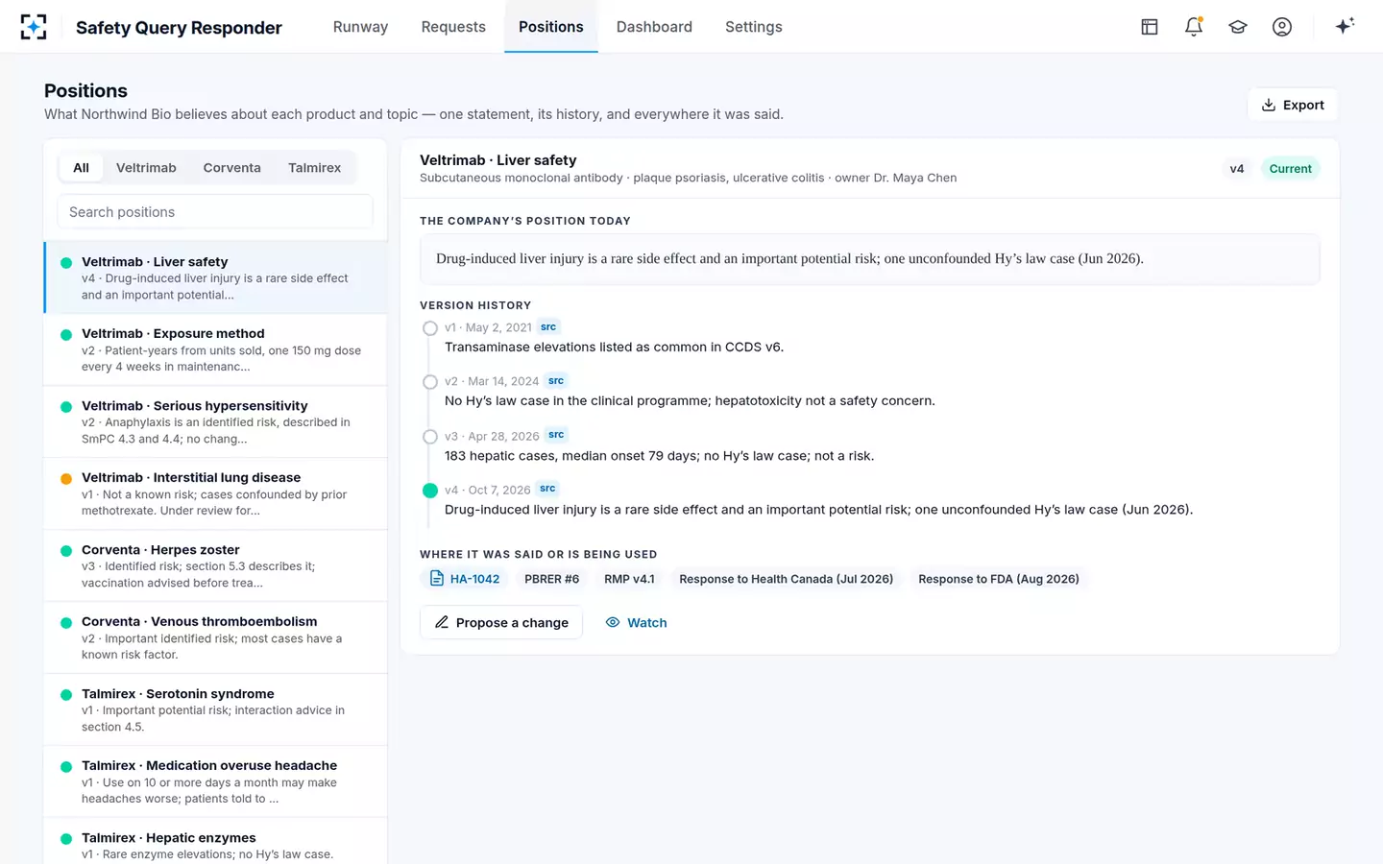Click the Safety Query Responder logo icon
1383x864 pixels.
tap(34, 27)
